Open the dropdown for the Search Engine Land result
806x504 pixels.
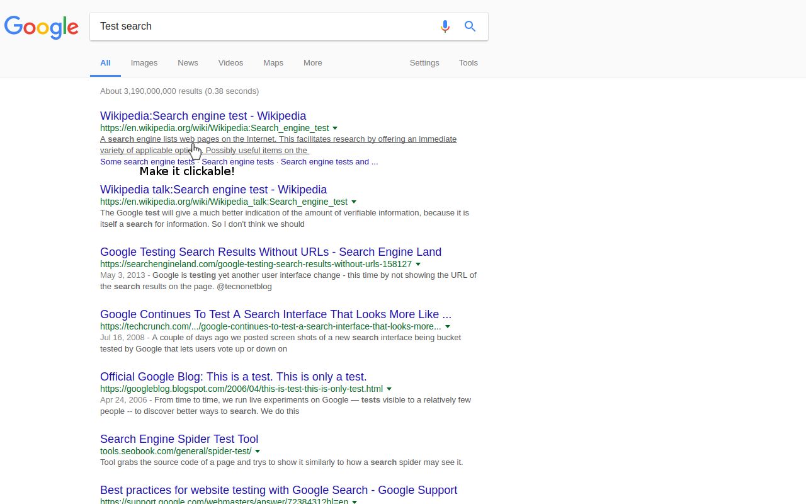pos(418,264)
